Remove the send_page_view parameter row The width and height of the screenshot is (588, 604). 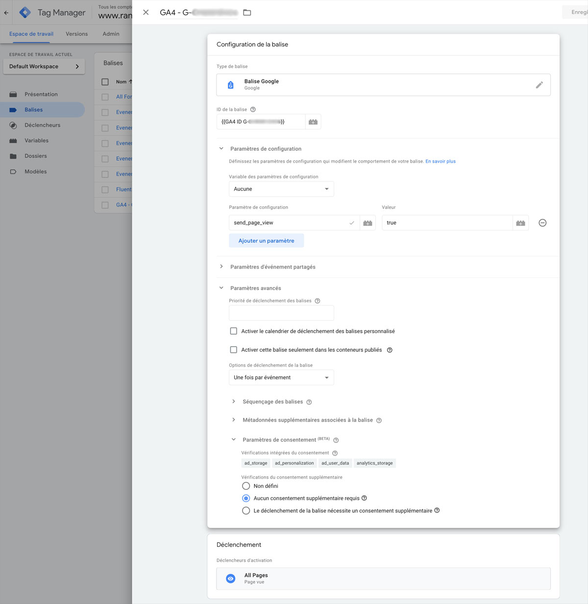click(542, 223)
